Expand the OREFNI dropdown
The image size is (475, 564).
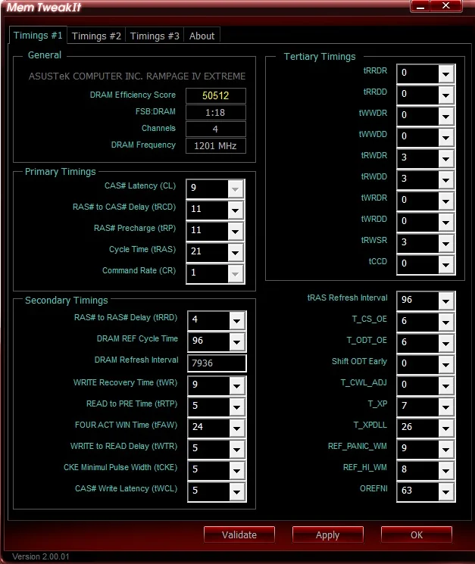(x=446, y=491)
